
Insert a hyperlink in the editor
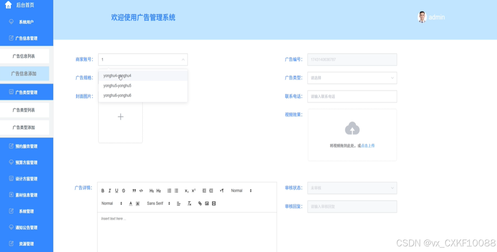[x=200, y=203]
